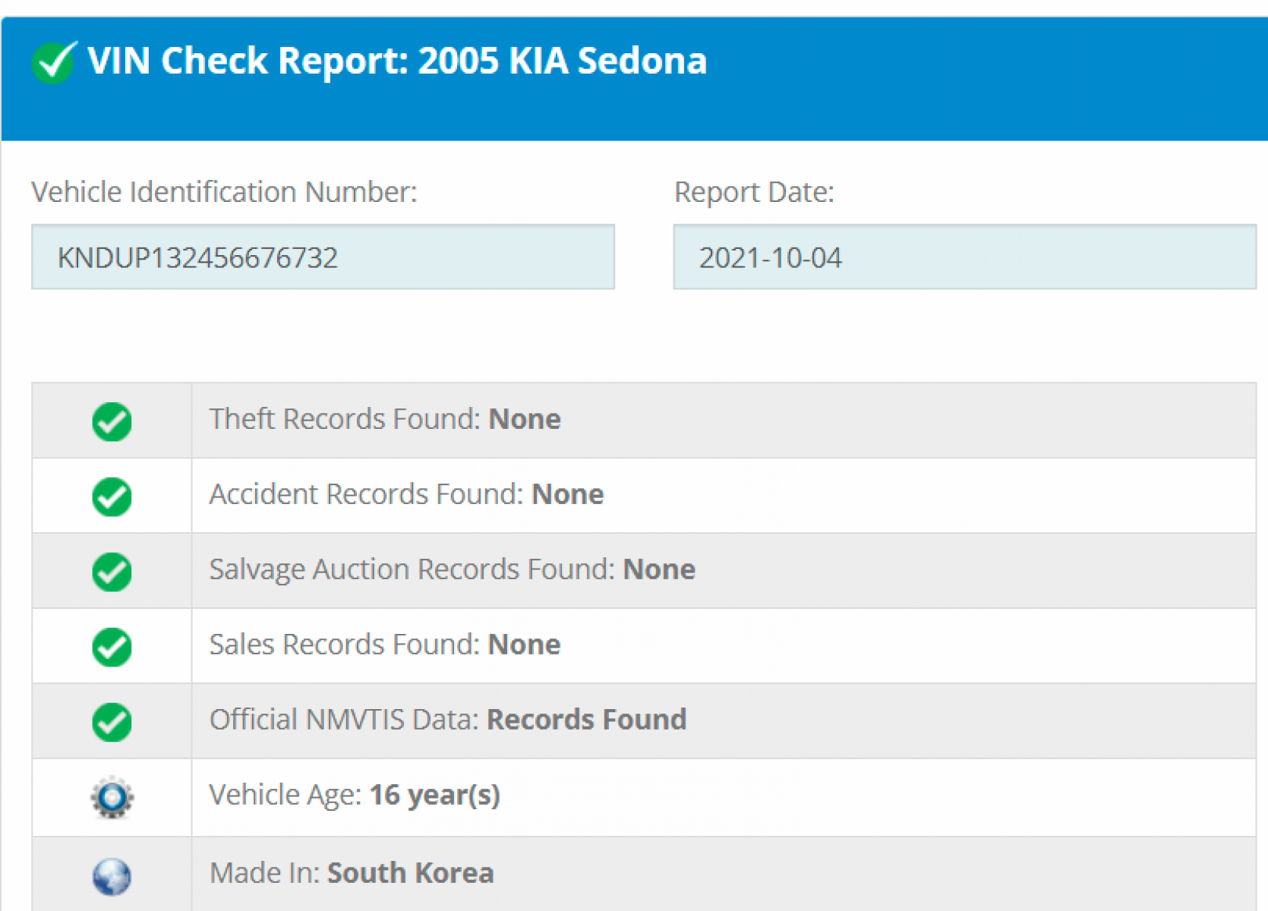Screen dimensions: 1268x911
Task: Select the Sales Records Found row text
Action: 385,645
